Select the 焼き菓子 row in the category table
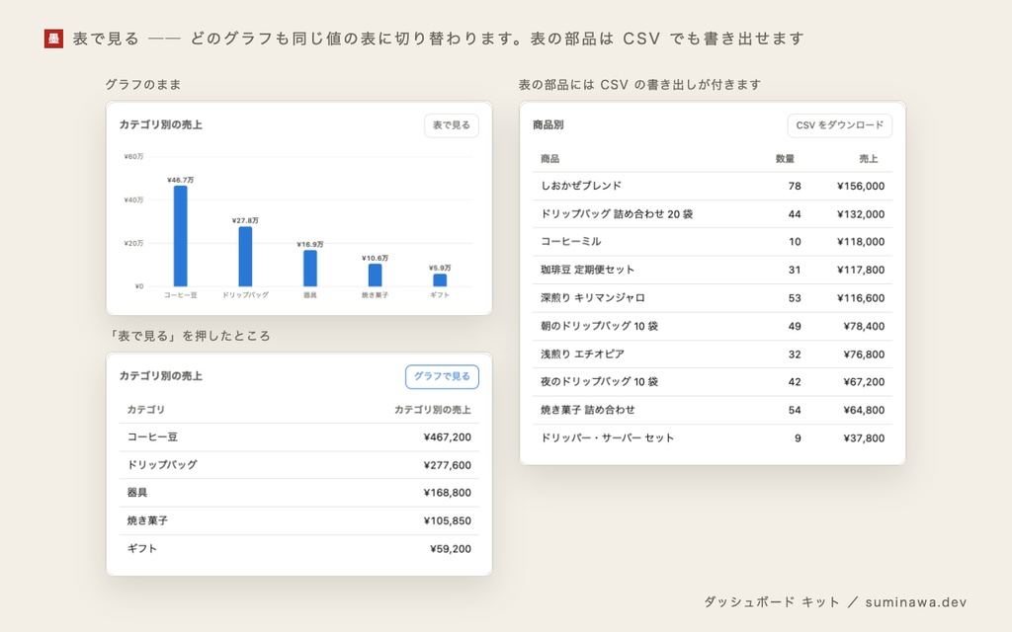Viewport: 1012px width, 632px height. click(x=298, y=520)
